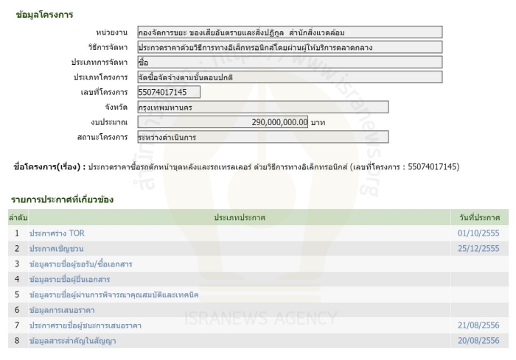Click the ข้อมูลการเสนอราคา link in row 6
Viewport: 516px width, 360px height.
[61, 310]
